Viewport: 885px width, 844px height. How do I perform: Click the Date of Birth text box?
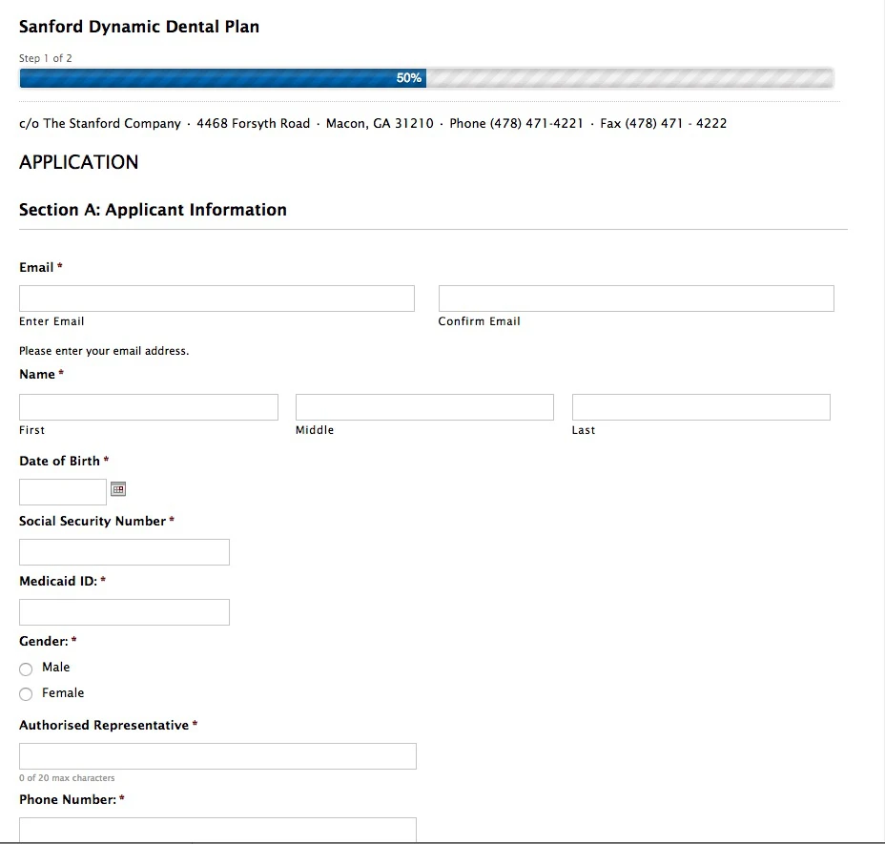62,491
